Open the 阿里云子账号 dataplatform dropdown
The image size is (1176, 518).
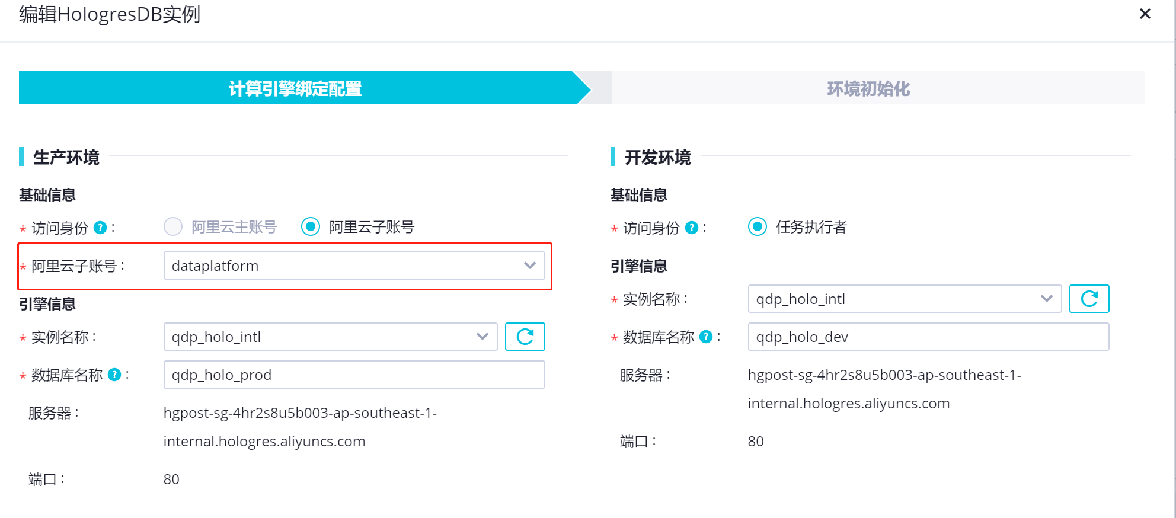pos(354,266)
